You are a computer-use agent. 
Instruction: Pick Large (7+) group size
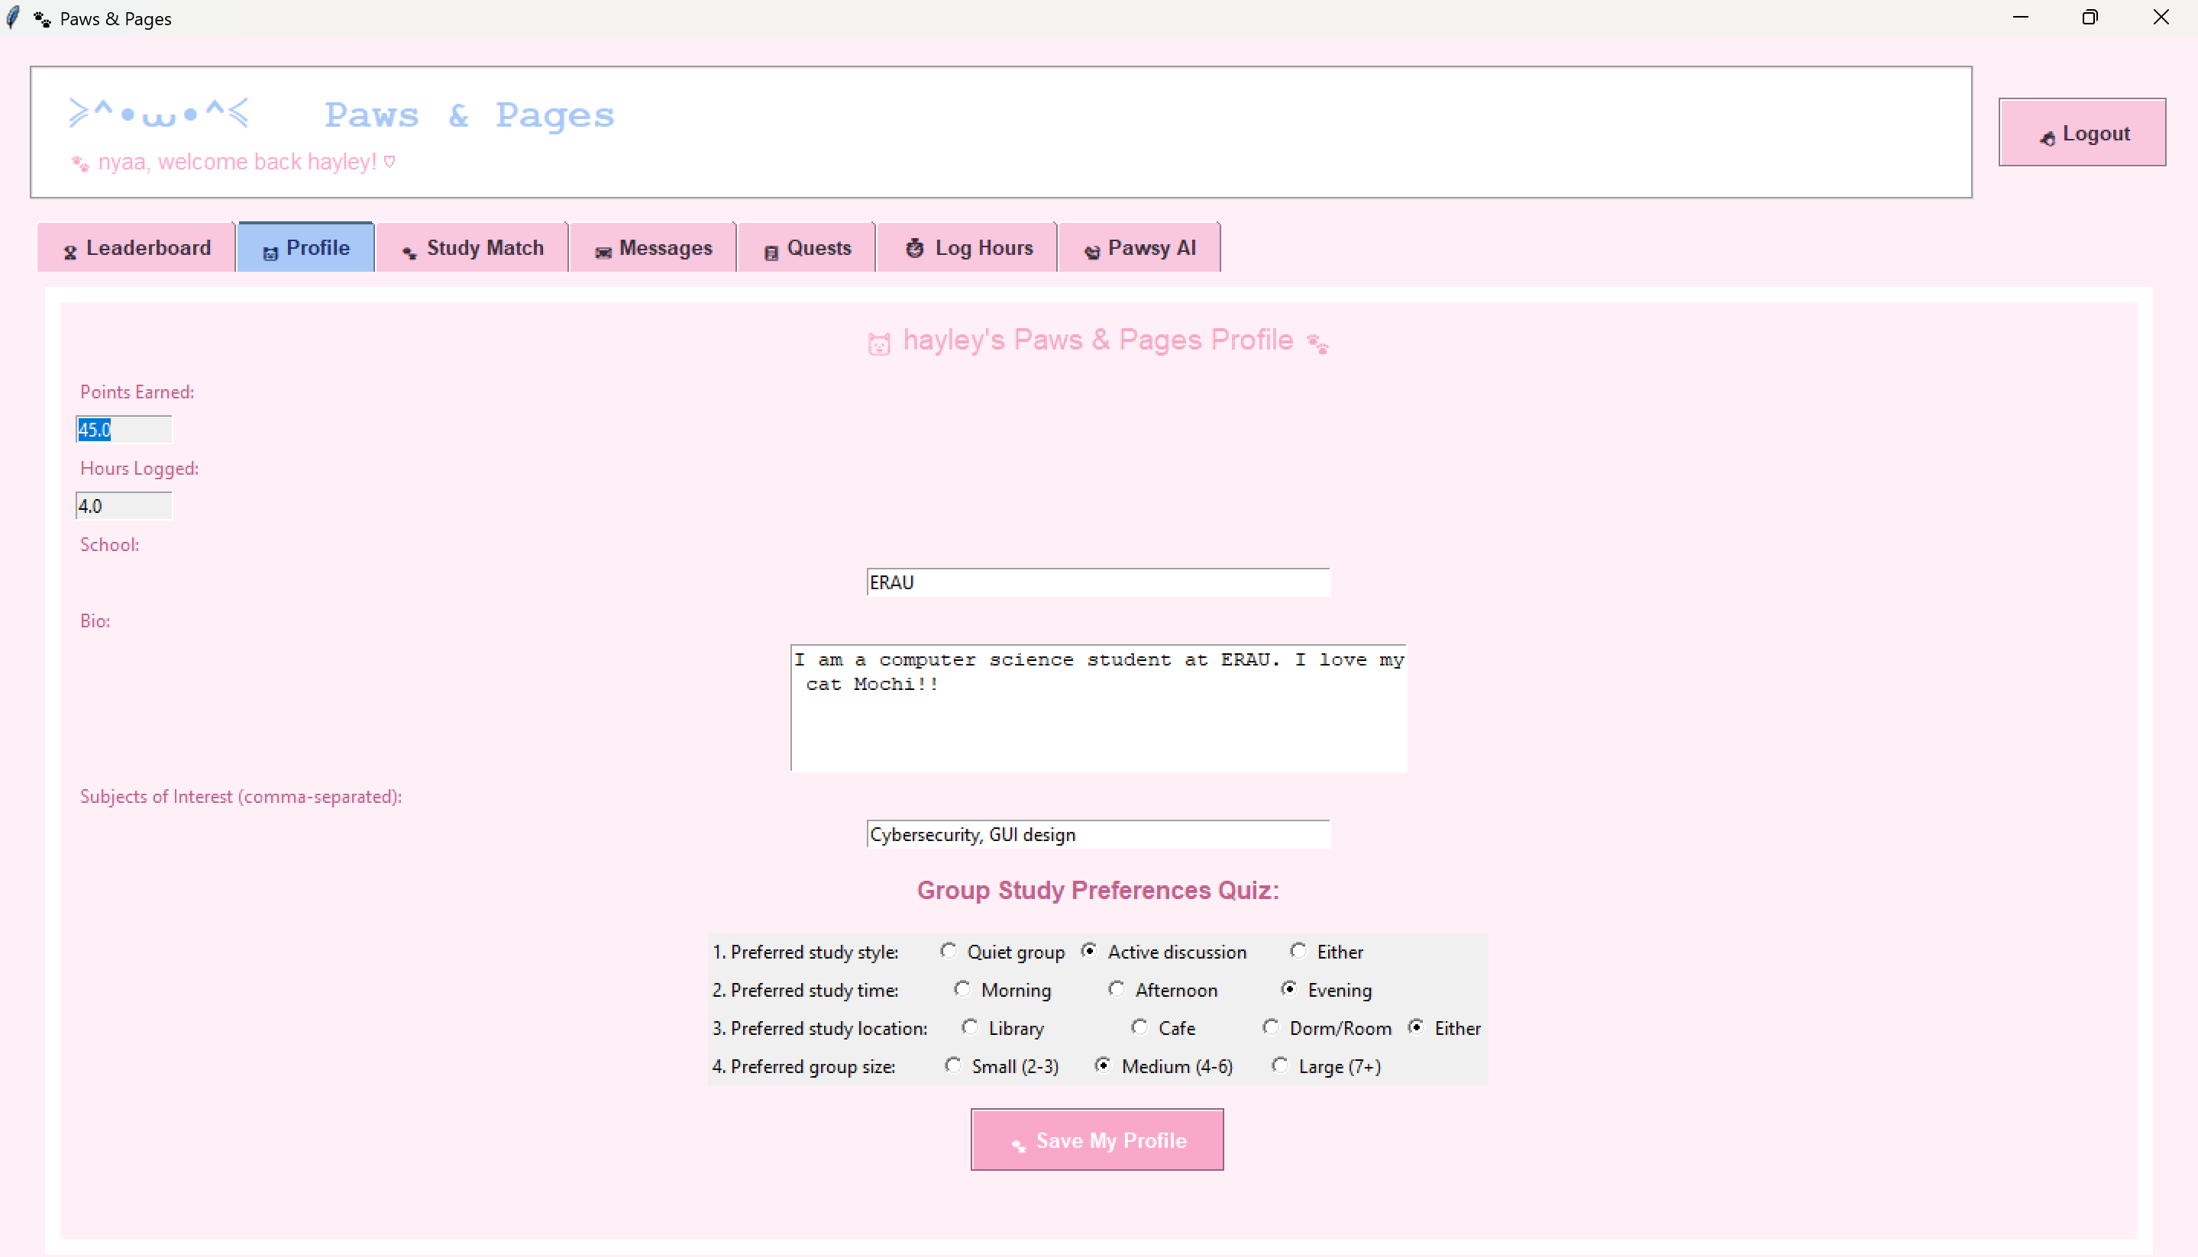(x=1280, y=1065)
